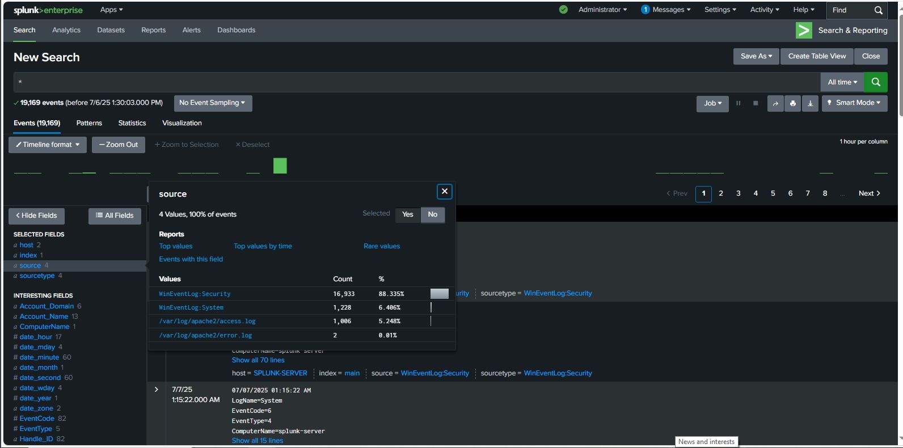The height and width of the screenshot is (448, 903).
Task: Stop the search job
Action: click(755, 103)
